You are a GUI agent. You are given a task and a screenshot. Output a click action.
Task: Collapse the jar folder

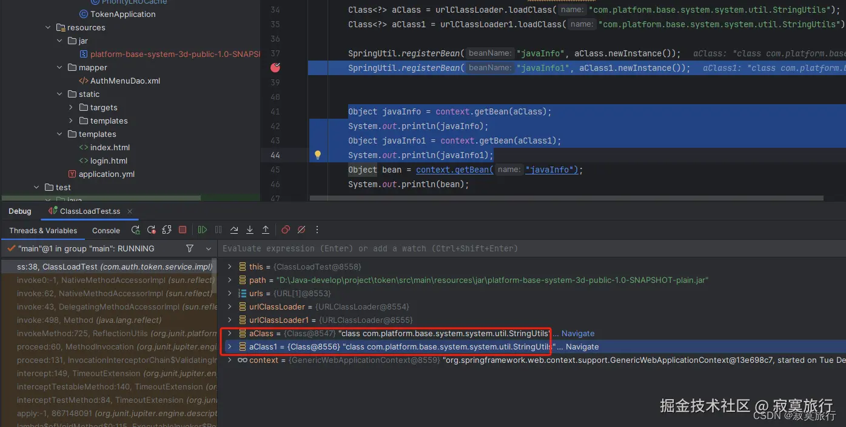pyautogui.click(x=59, y=41)
